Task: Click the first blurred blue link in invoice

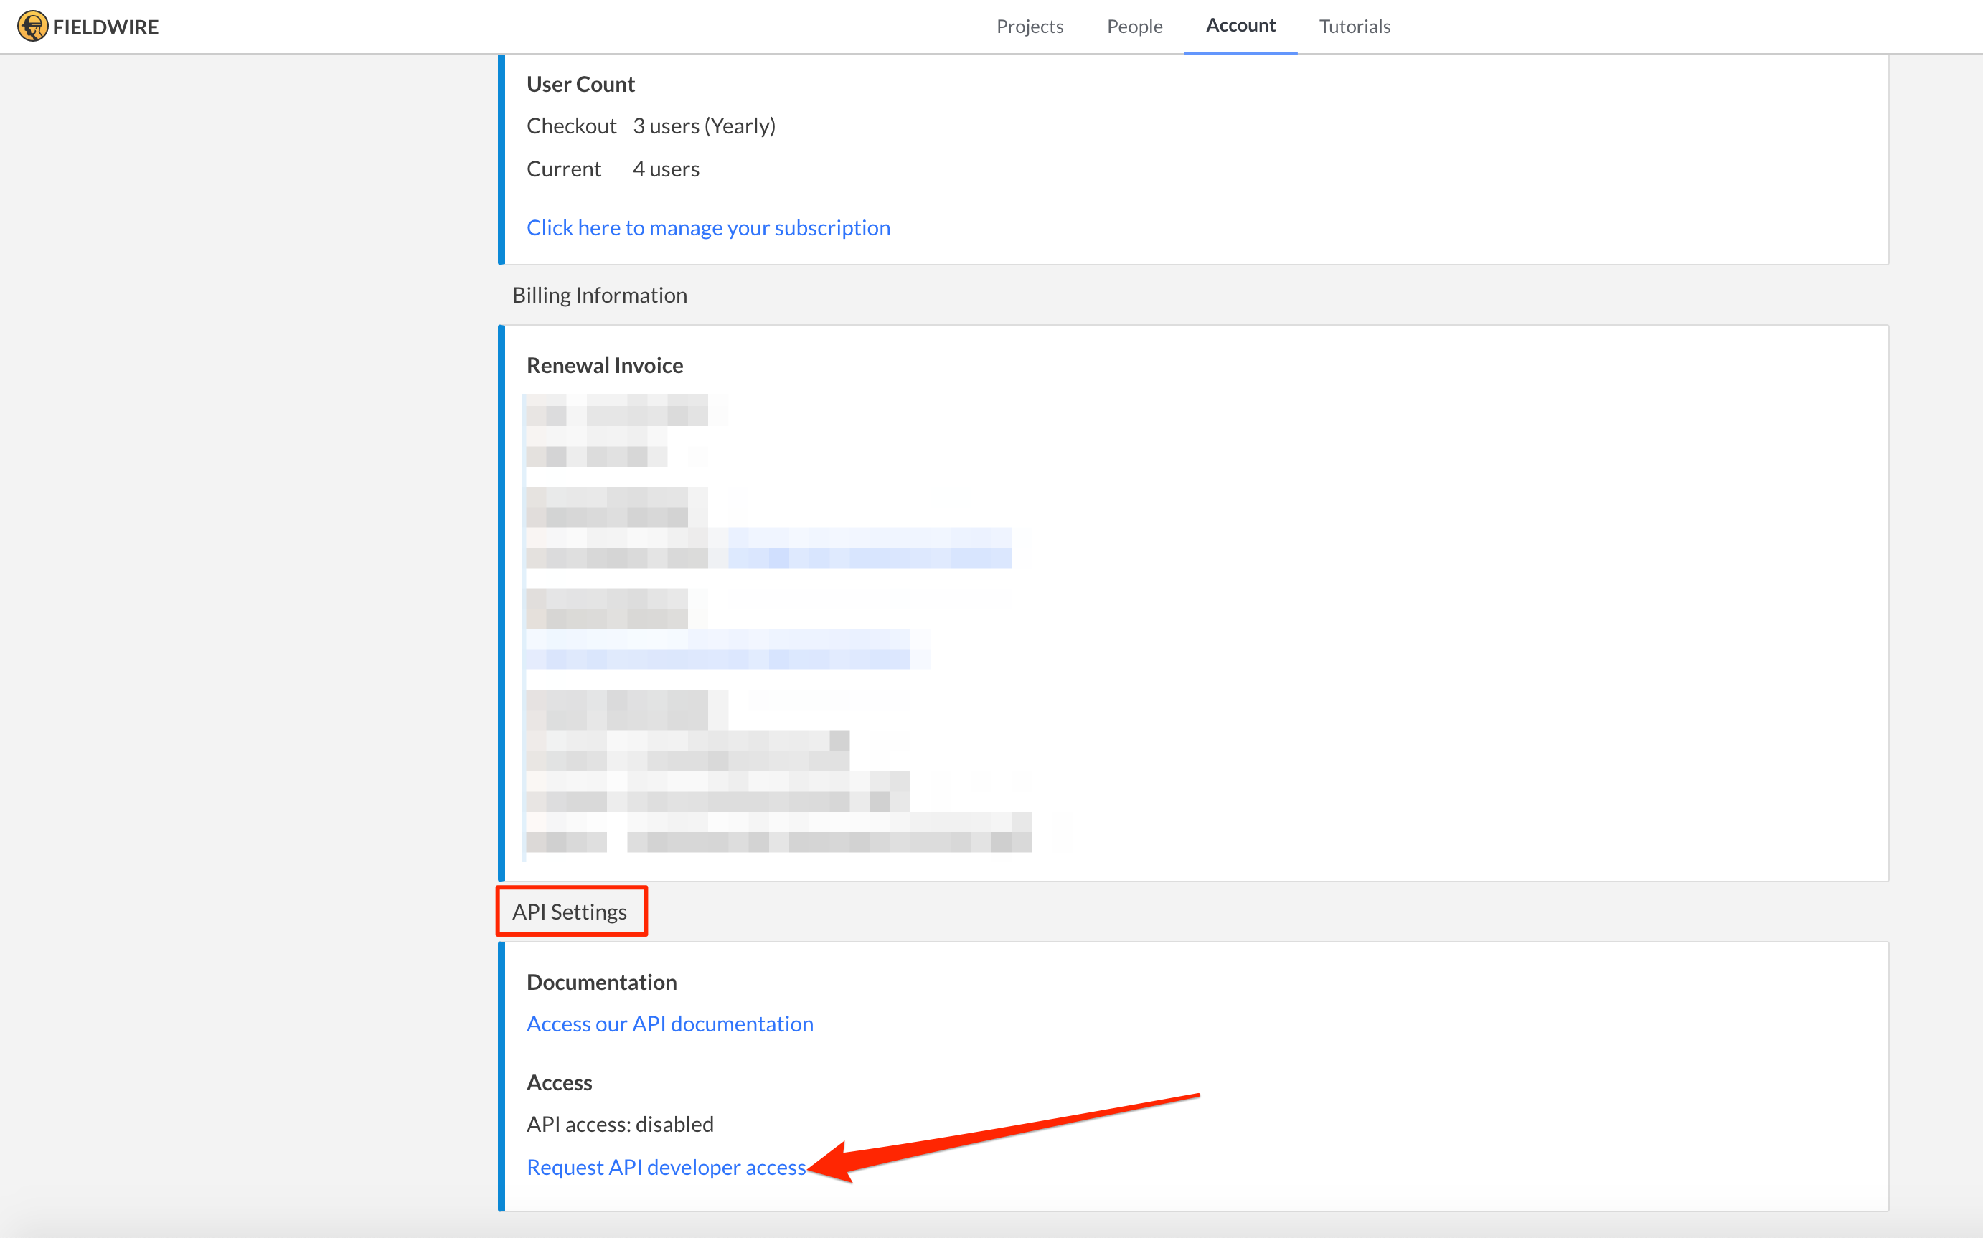Action: tap(869, 549)
